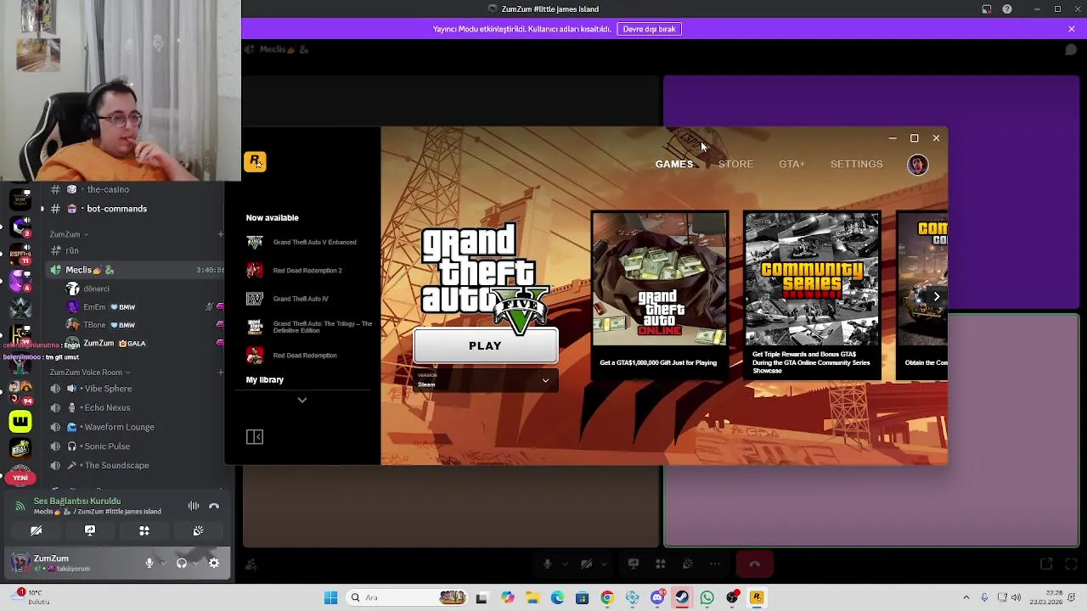The image size is (1087, 611).
Task: Open the Windows Start menu
Action: (330, 598)
